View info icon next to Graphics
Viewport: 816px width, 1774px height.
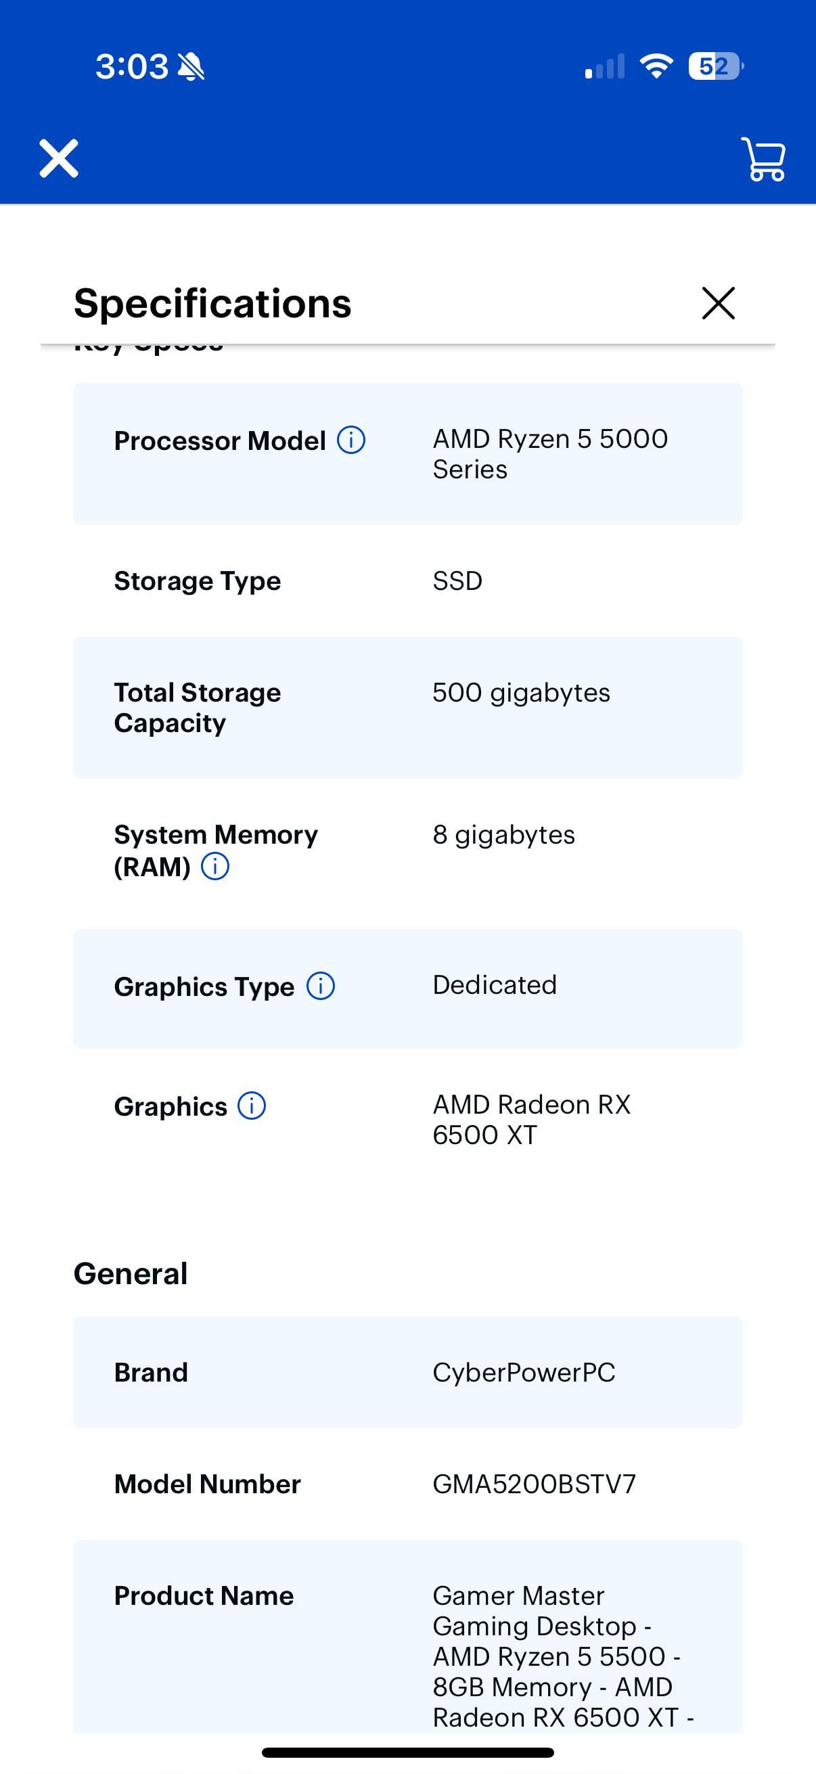[x=252, y=1106]
